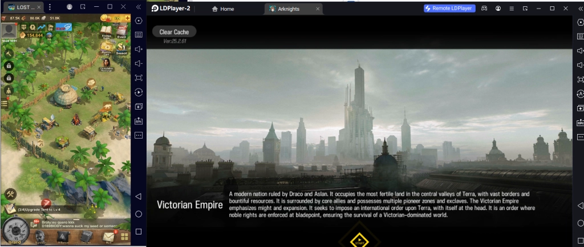
Task: Install APK via left sidebar APK icon
Action: pos(139,121)
